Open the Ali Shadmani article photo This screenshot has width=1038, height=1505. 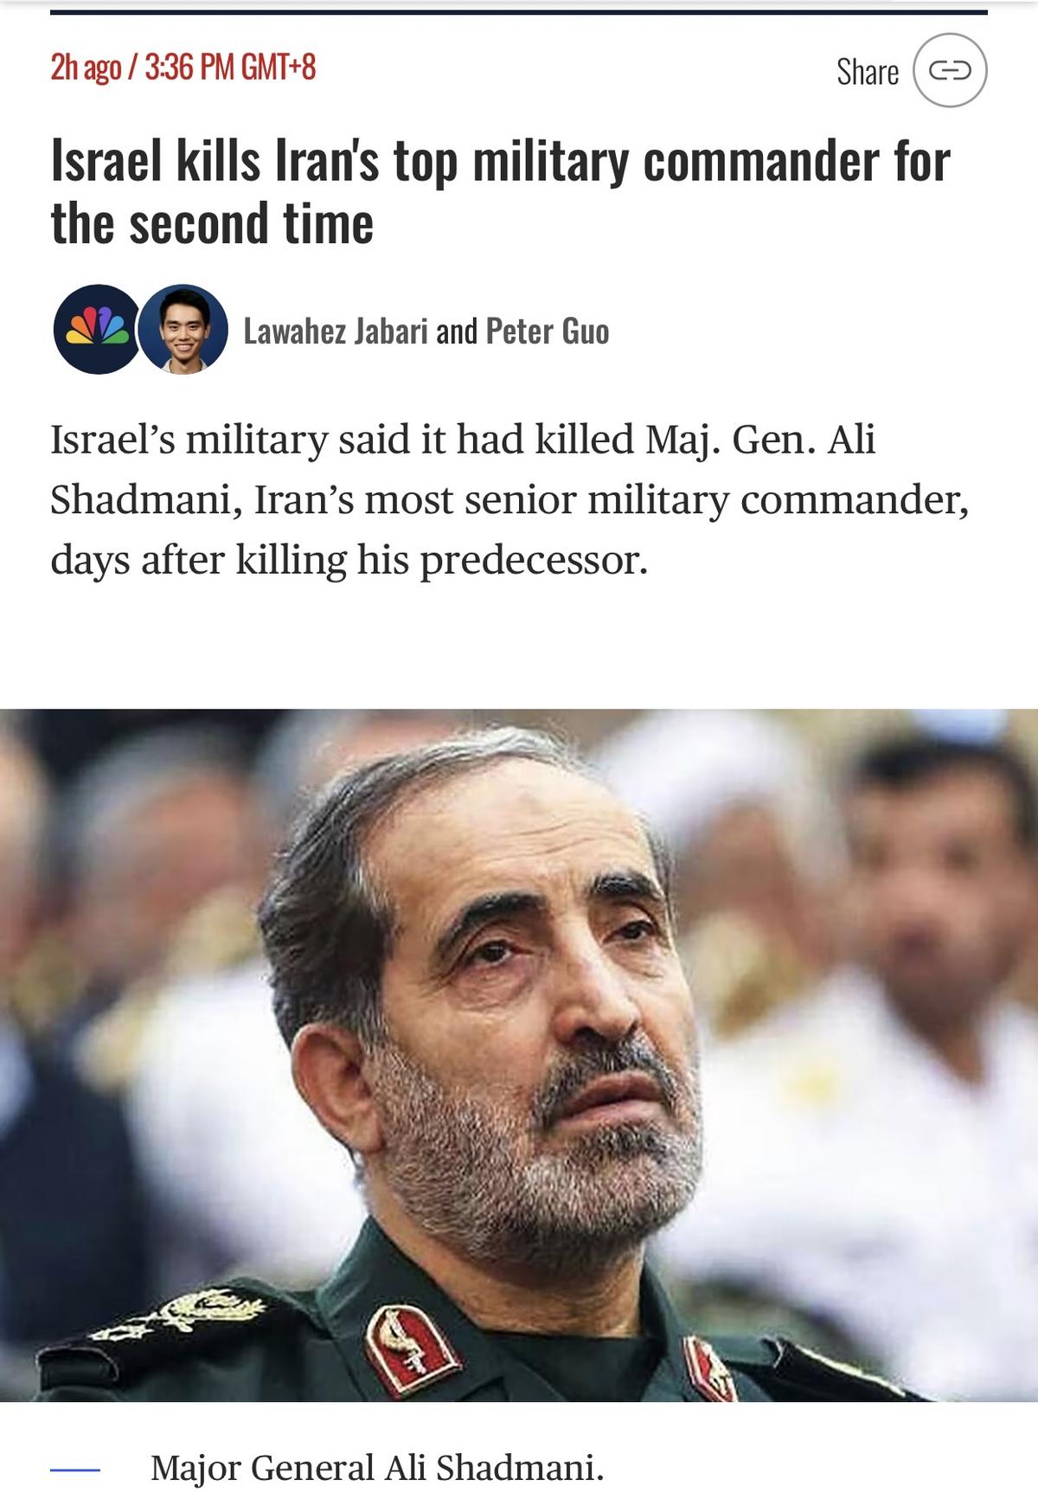[x=519, y=1055]
